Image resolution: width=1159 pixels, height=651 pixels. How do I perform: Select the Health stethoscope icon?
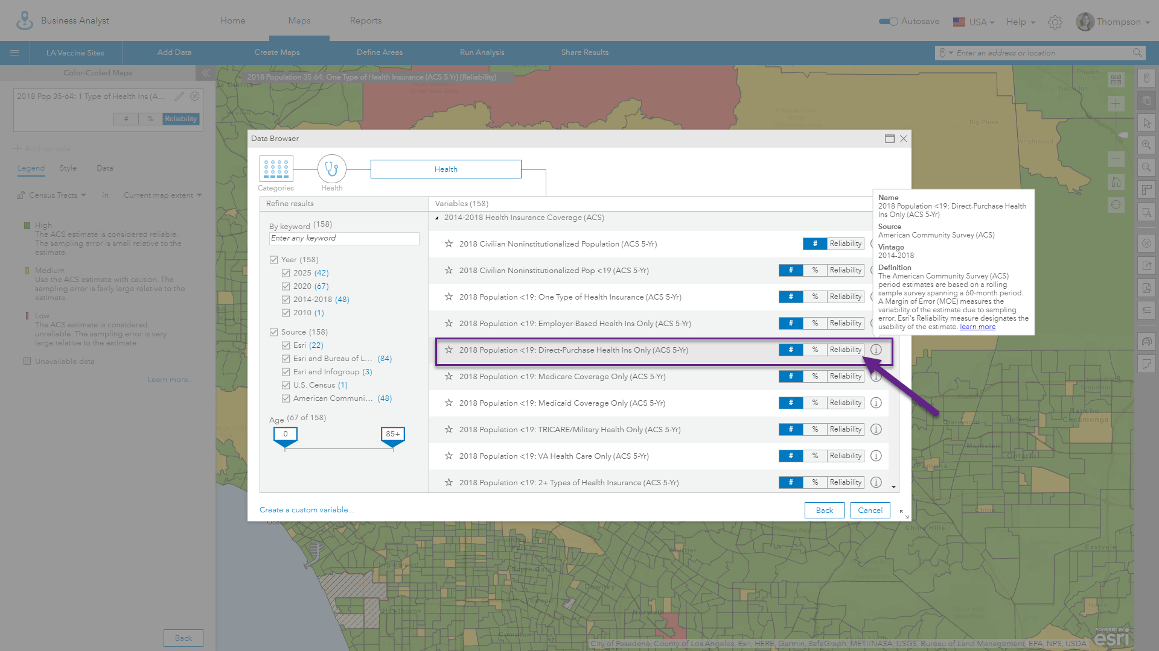click(331, 169)
